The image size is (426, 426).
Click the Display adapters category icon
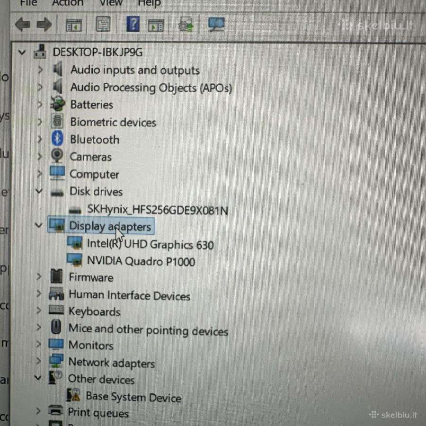[x=57, y=225]
